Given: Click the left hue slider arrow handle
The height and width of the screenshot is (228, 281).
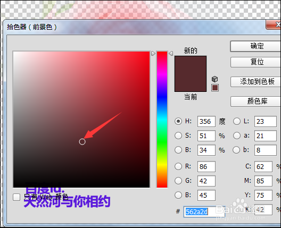Looking at the screenshot, I should [153, 53].
